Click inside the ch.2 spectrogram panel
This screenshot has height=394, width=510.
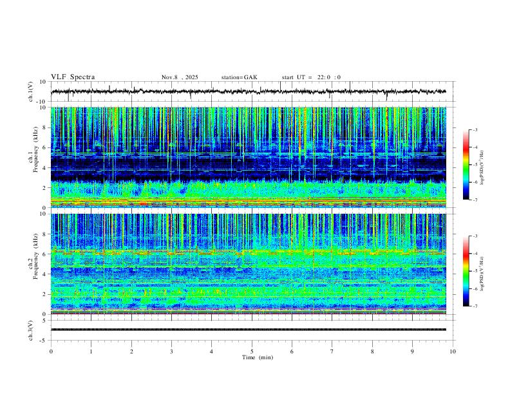(249, 264)
